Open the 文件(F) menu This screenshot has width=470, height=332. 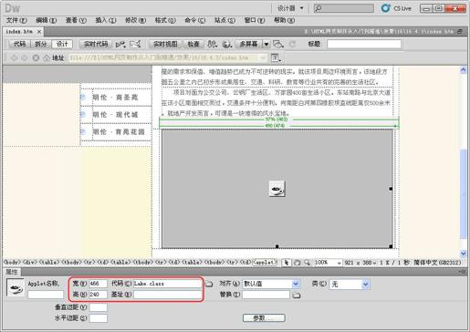click(x=16, y=20)
